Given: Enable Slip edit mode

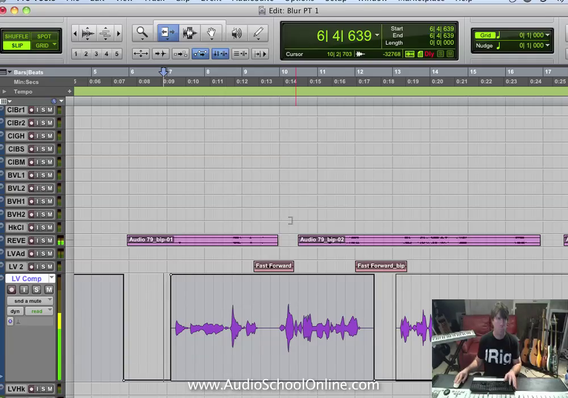Looking at the screenshot, I should click(x=17, y=45).
